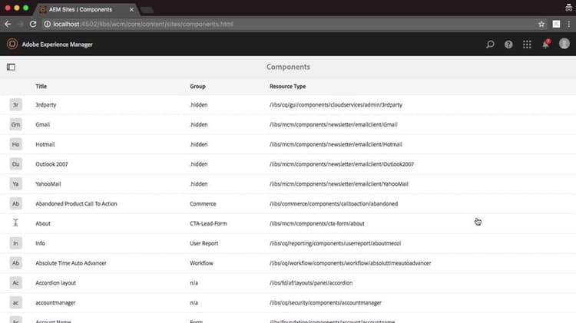The image size is (576, 323).
Task: Sort by Resource Type column header
Action: pos(288,86)
